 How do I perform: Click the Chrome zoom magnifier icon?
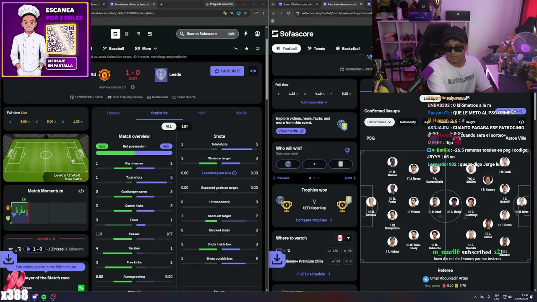(x=232, y=13)
